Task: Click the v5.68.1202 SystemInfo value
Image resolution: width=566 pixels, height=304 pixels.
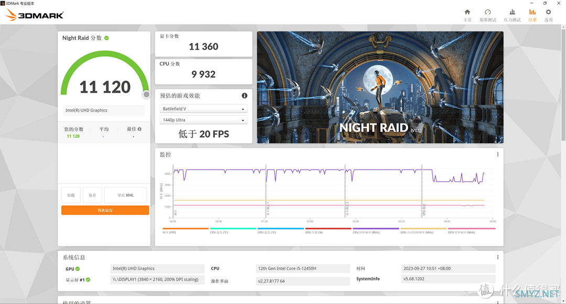Action: pos(448,279)
